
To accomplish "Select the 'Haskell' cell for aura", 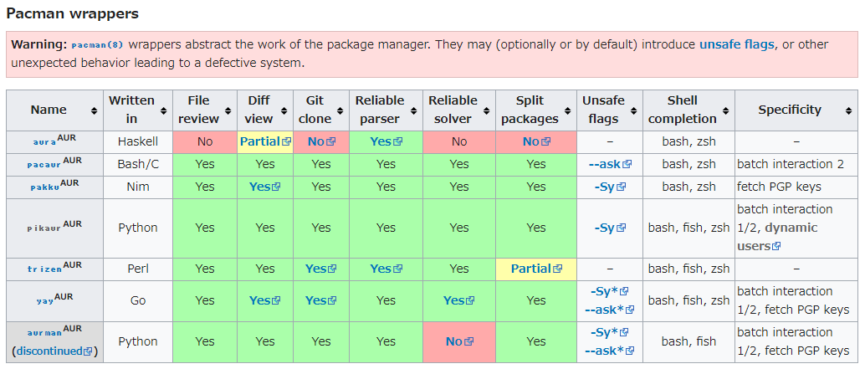I will [x=138, y=141].
